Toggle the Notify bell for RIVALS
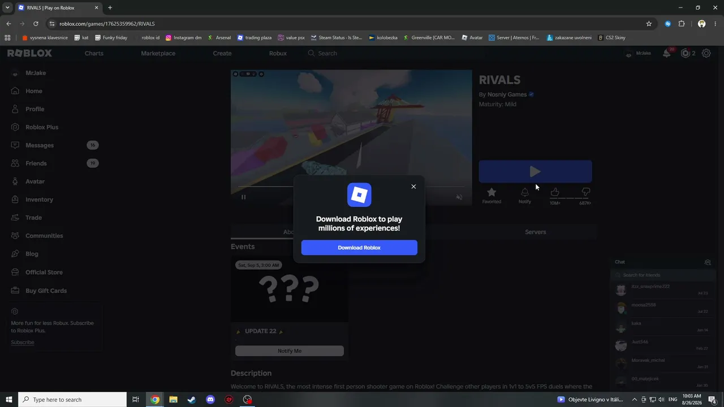This screenshot has width=724, height=407. click(525, 192)
